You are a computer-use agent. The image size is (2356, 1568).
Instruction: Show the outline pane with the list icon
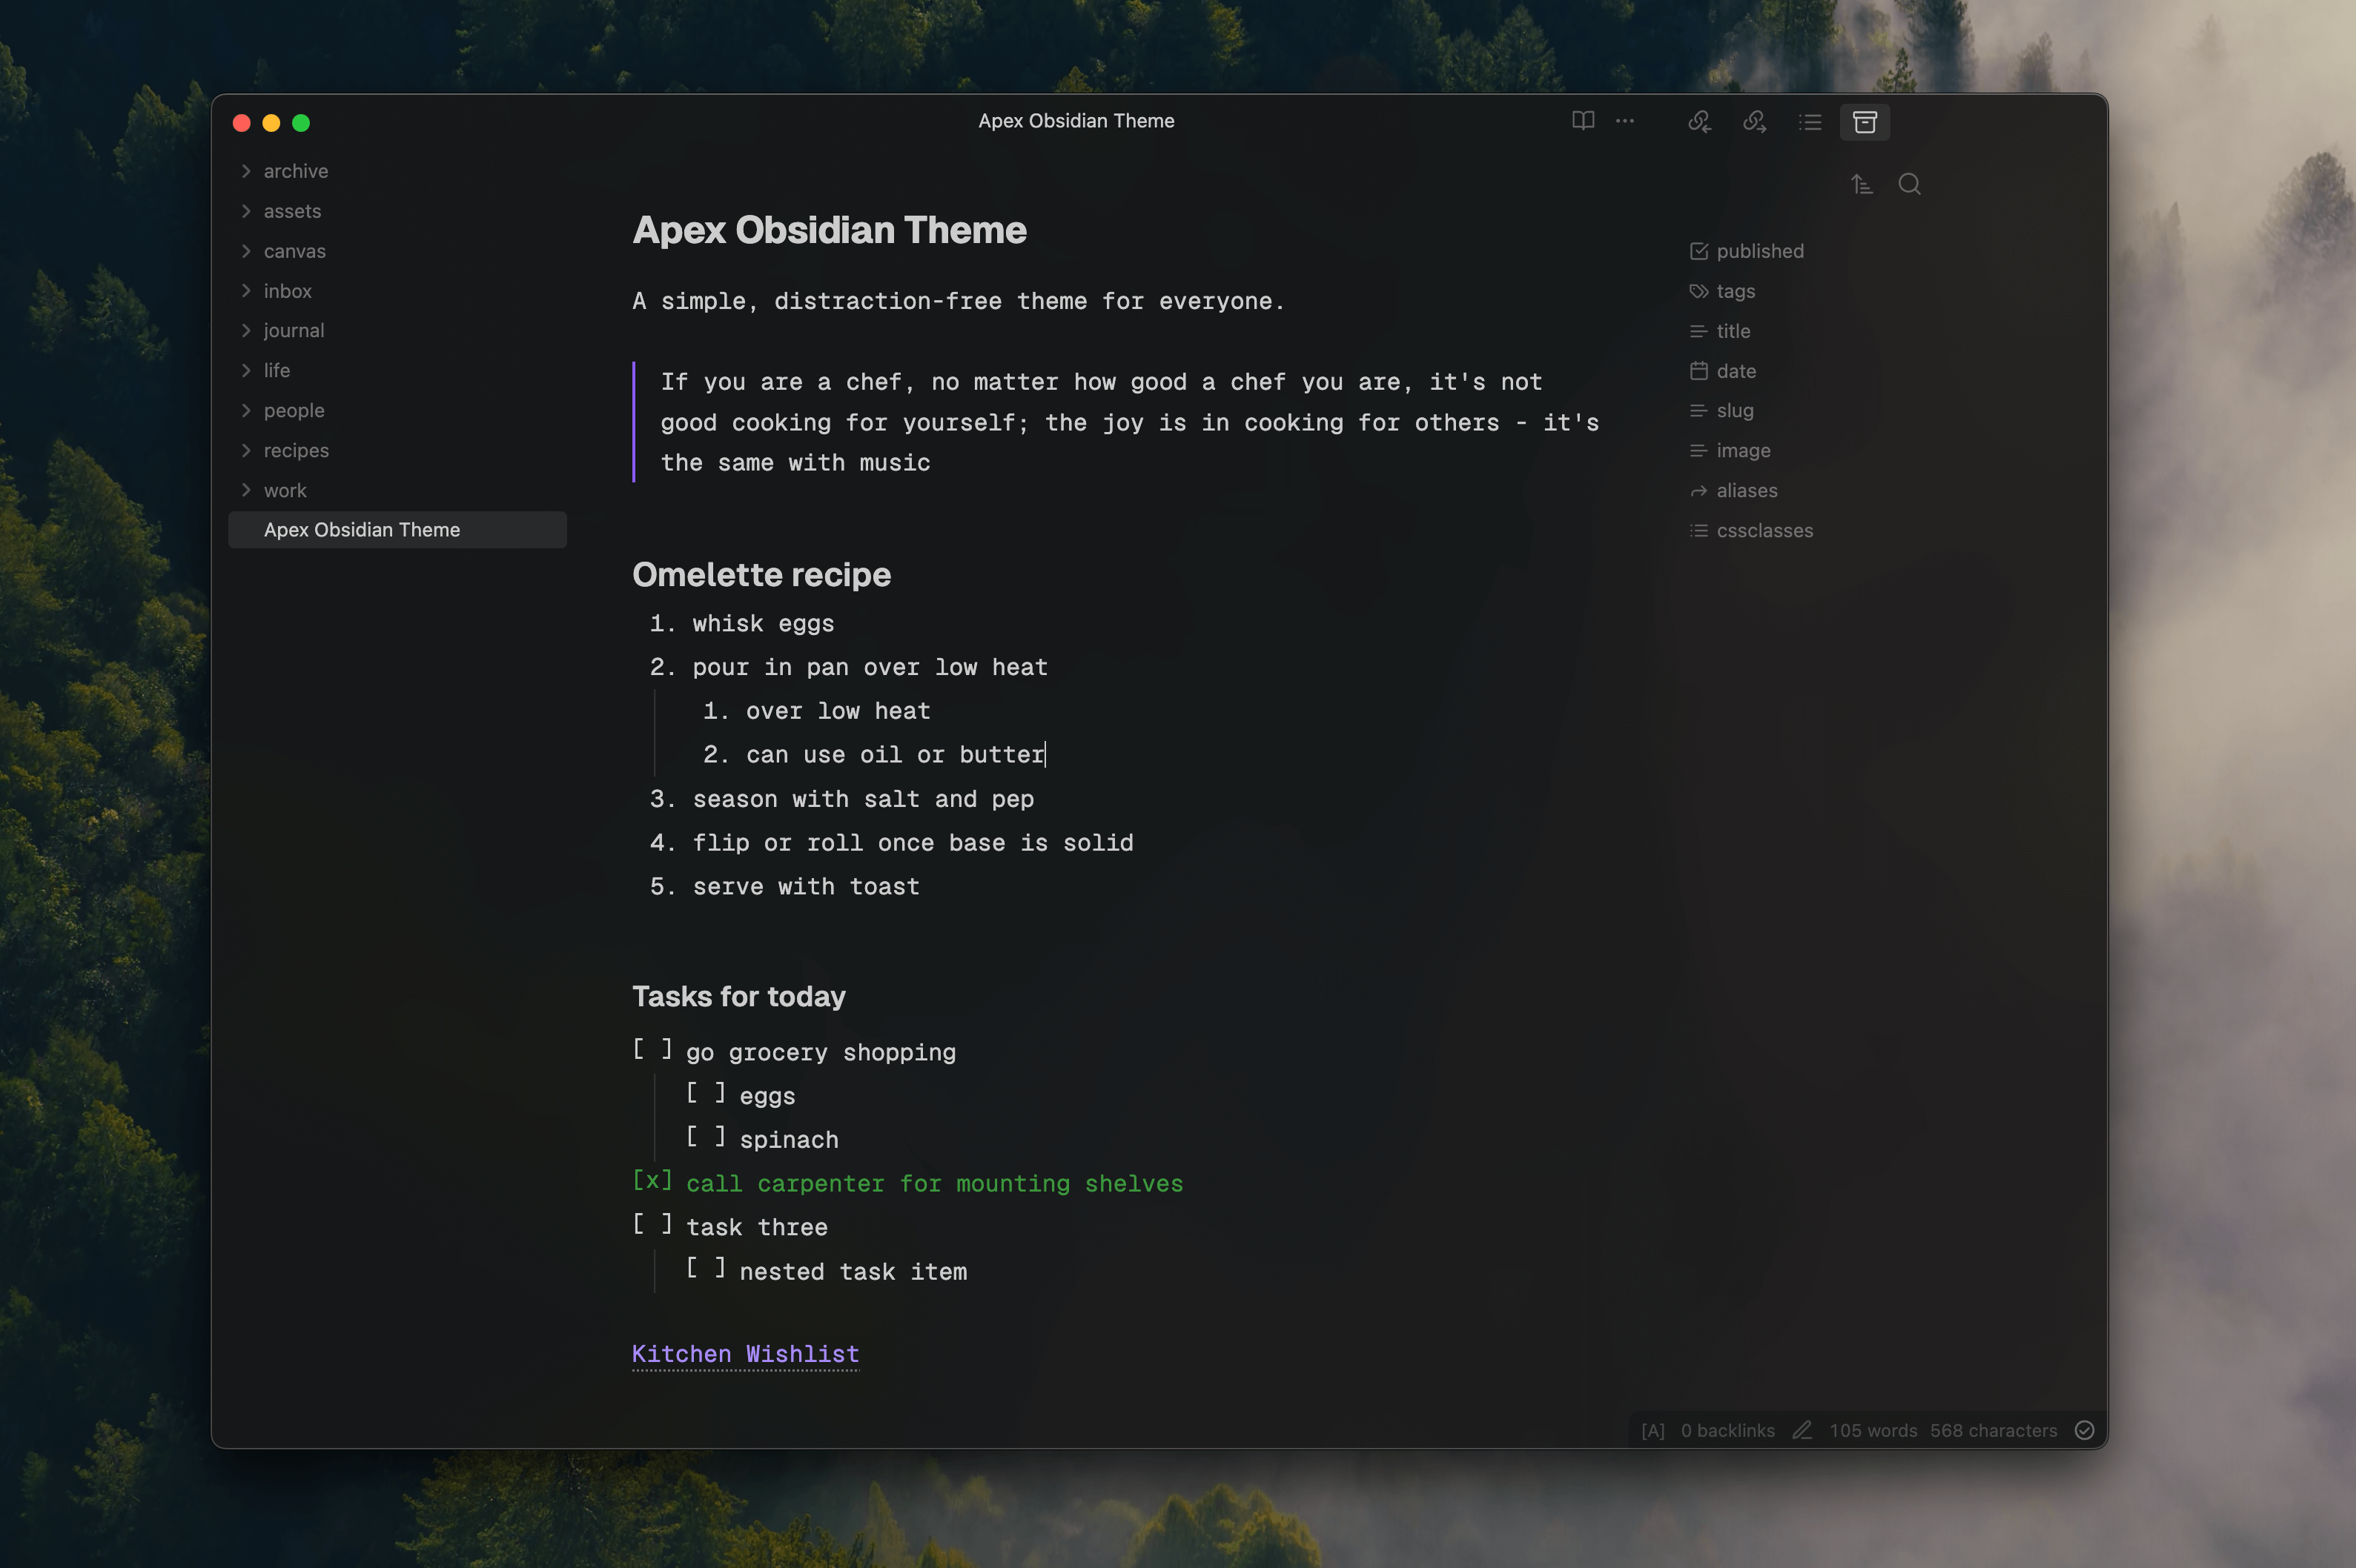tap(1810, 122)
